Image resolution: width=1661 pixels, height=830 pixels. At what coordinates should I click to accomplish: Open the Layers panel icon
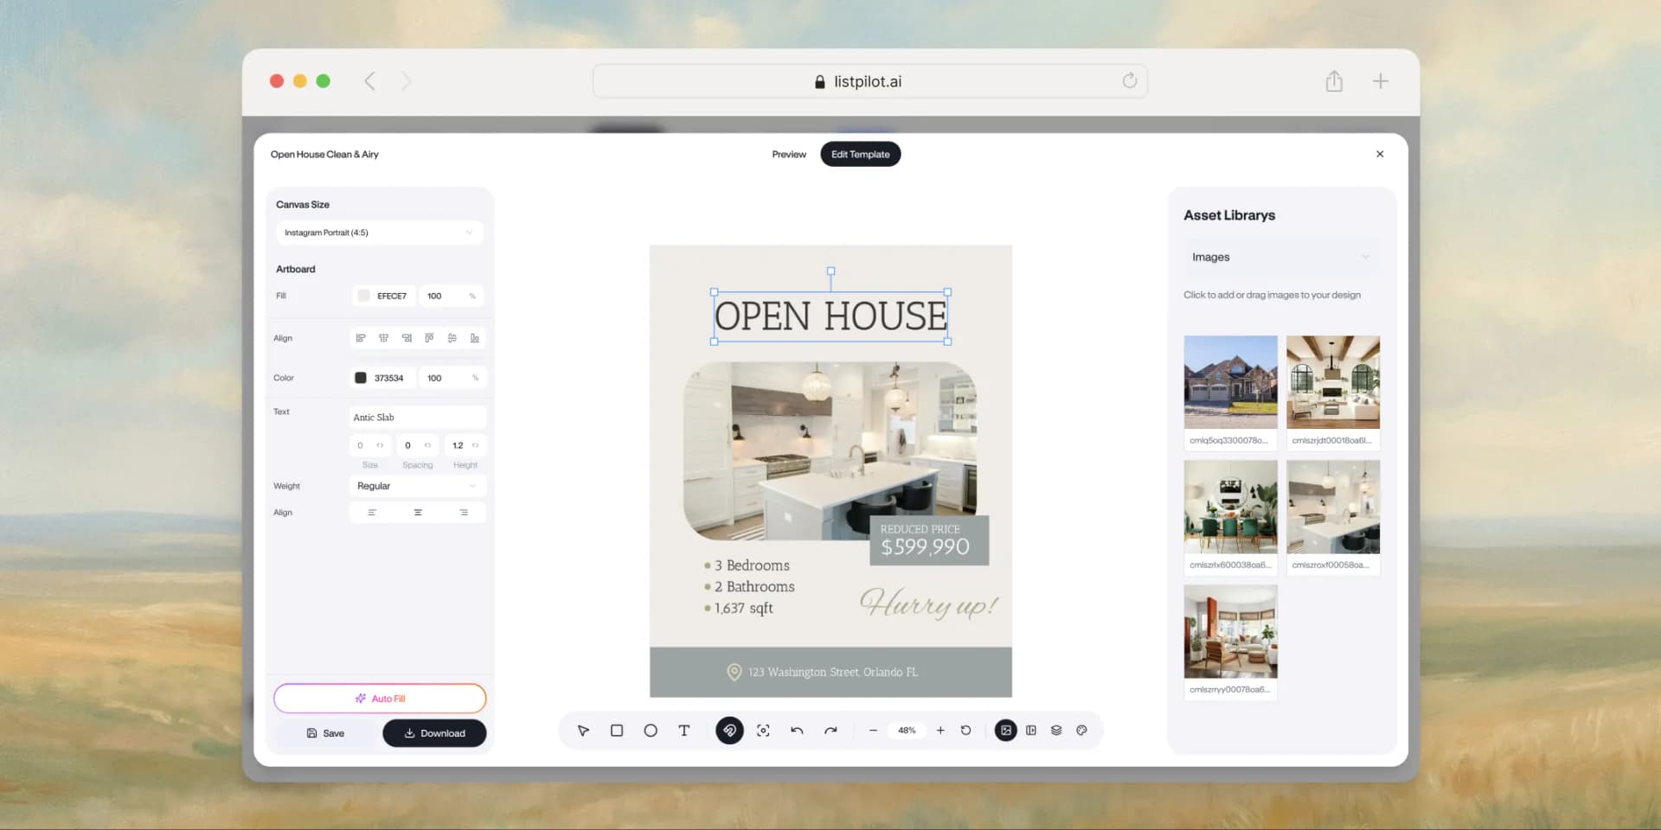(1055, 731)
